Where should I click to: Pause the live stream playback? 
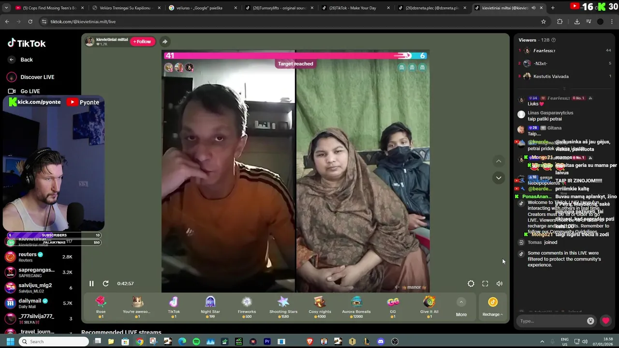coord(91,284)
